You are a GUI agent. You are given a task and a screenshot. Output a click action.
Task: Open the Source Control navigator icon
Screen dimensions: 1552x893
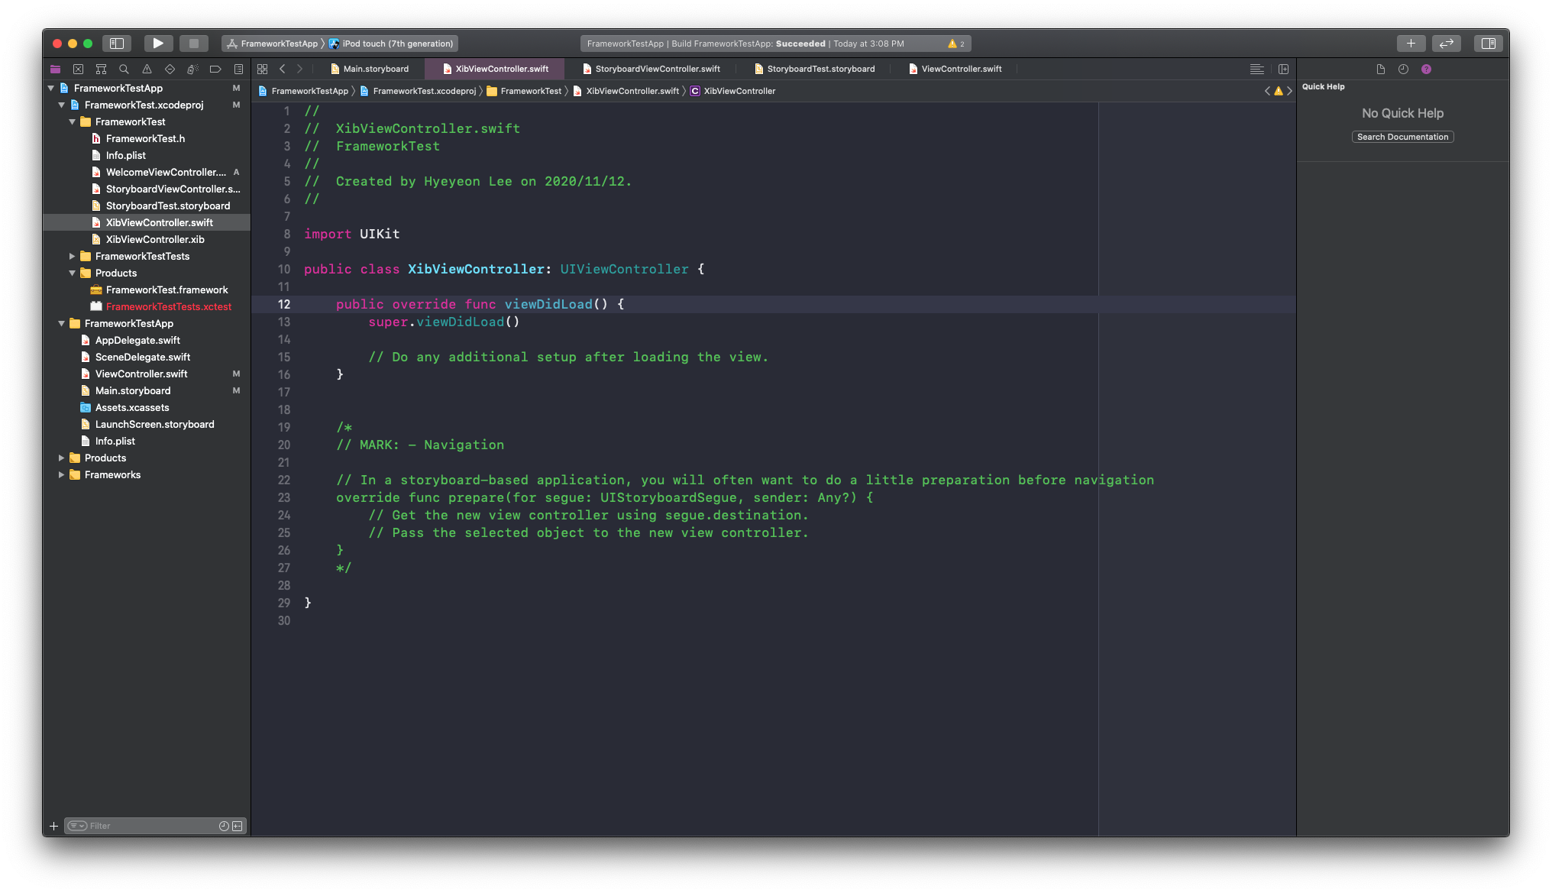pyautogui.click(x=78, y=69)
